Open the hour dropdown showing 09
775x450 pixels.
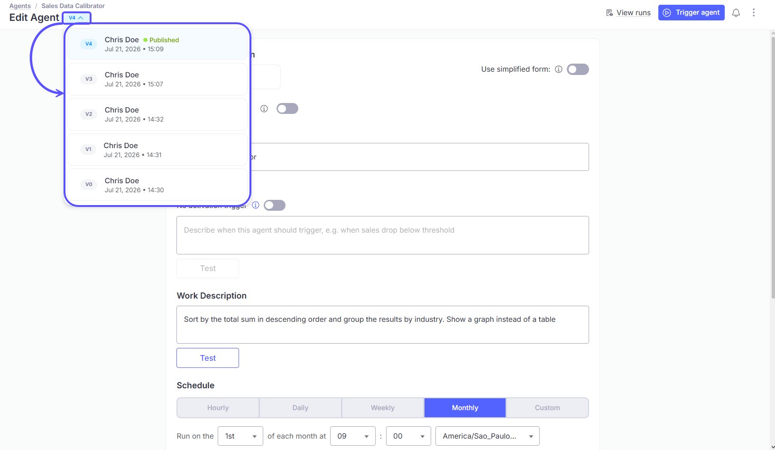[x=352, y=436]
